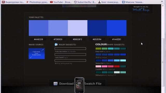Open the Максим Чекма bookmark
Image resolution: width=166 pixels, height=93 pixels.
(133, 2)
